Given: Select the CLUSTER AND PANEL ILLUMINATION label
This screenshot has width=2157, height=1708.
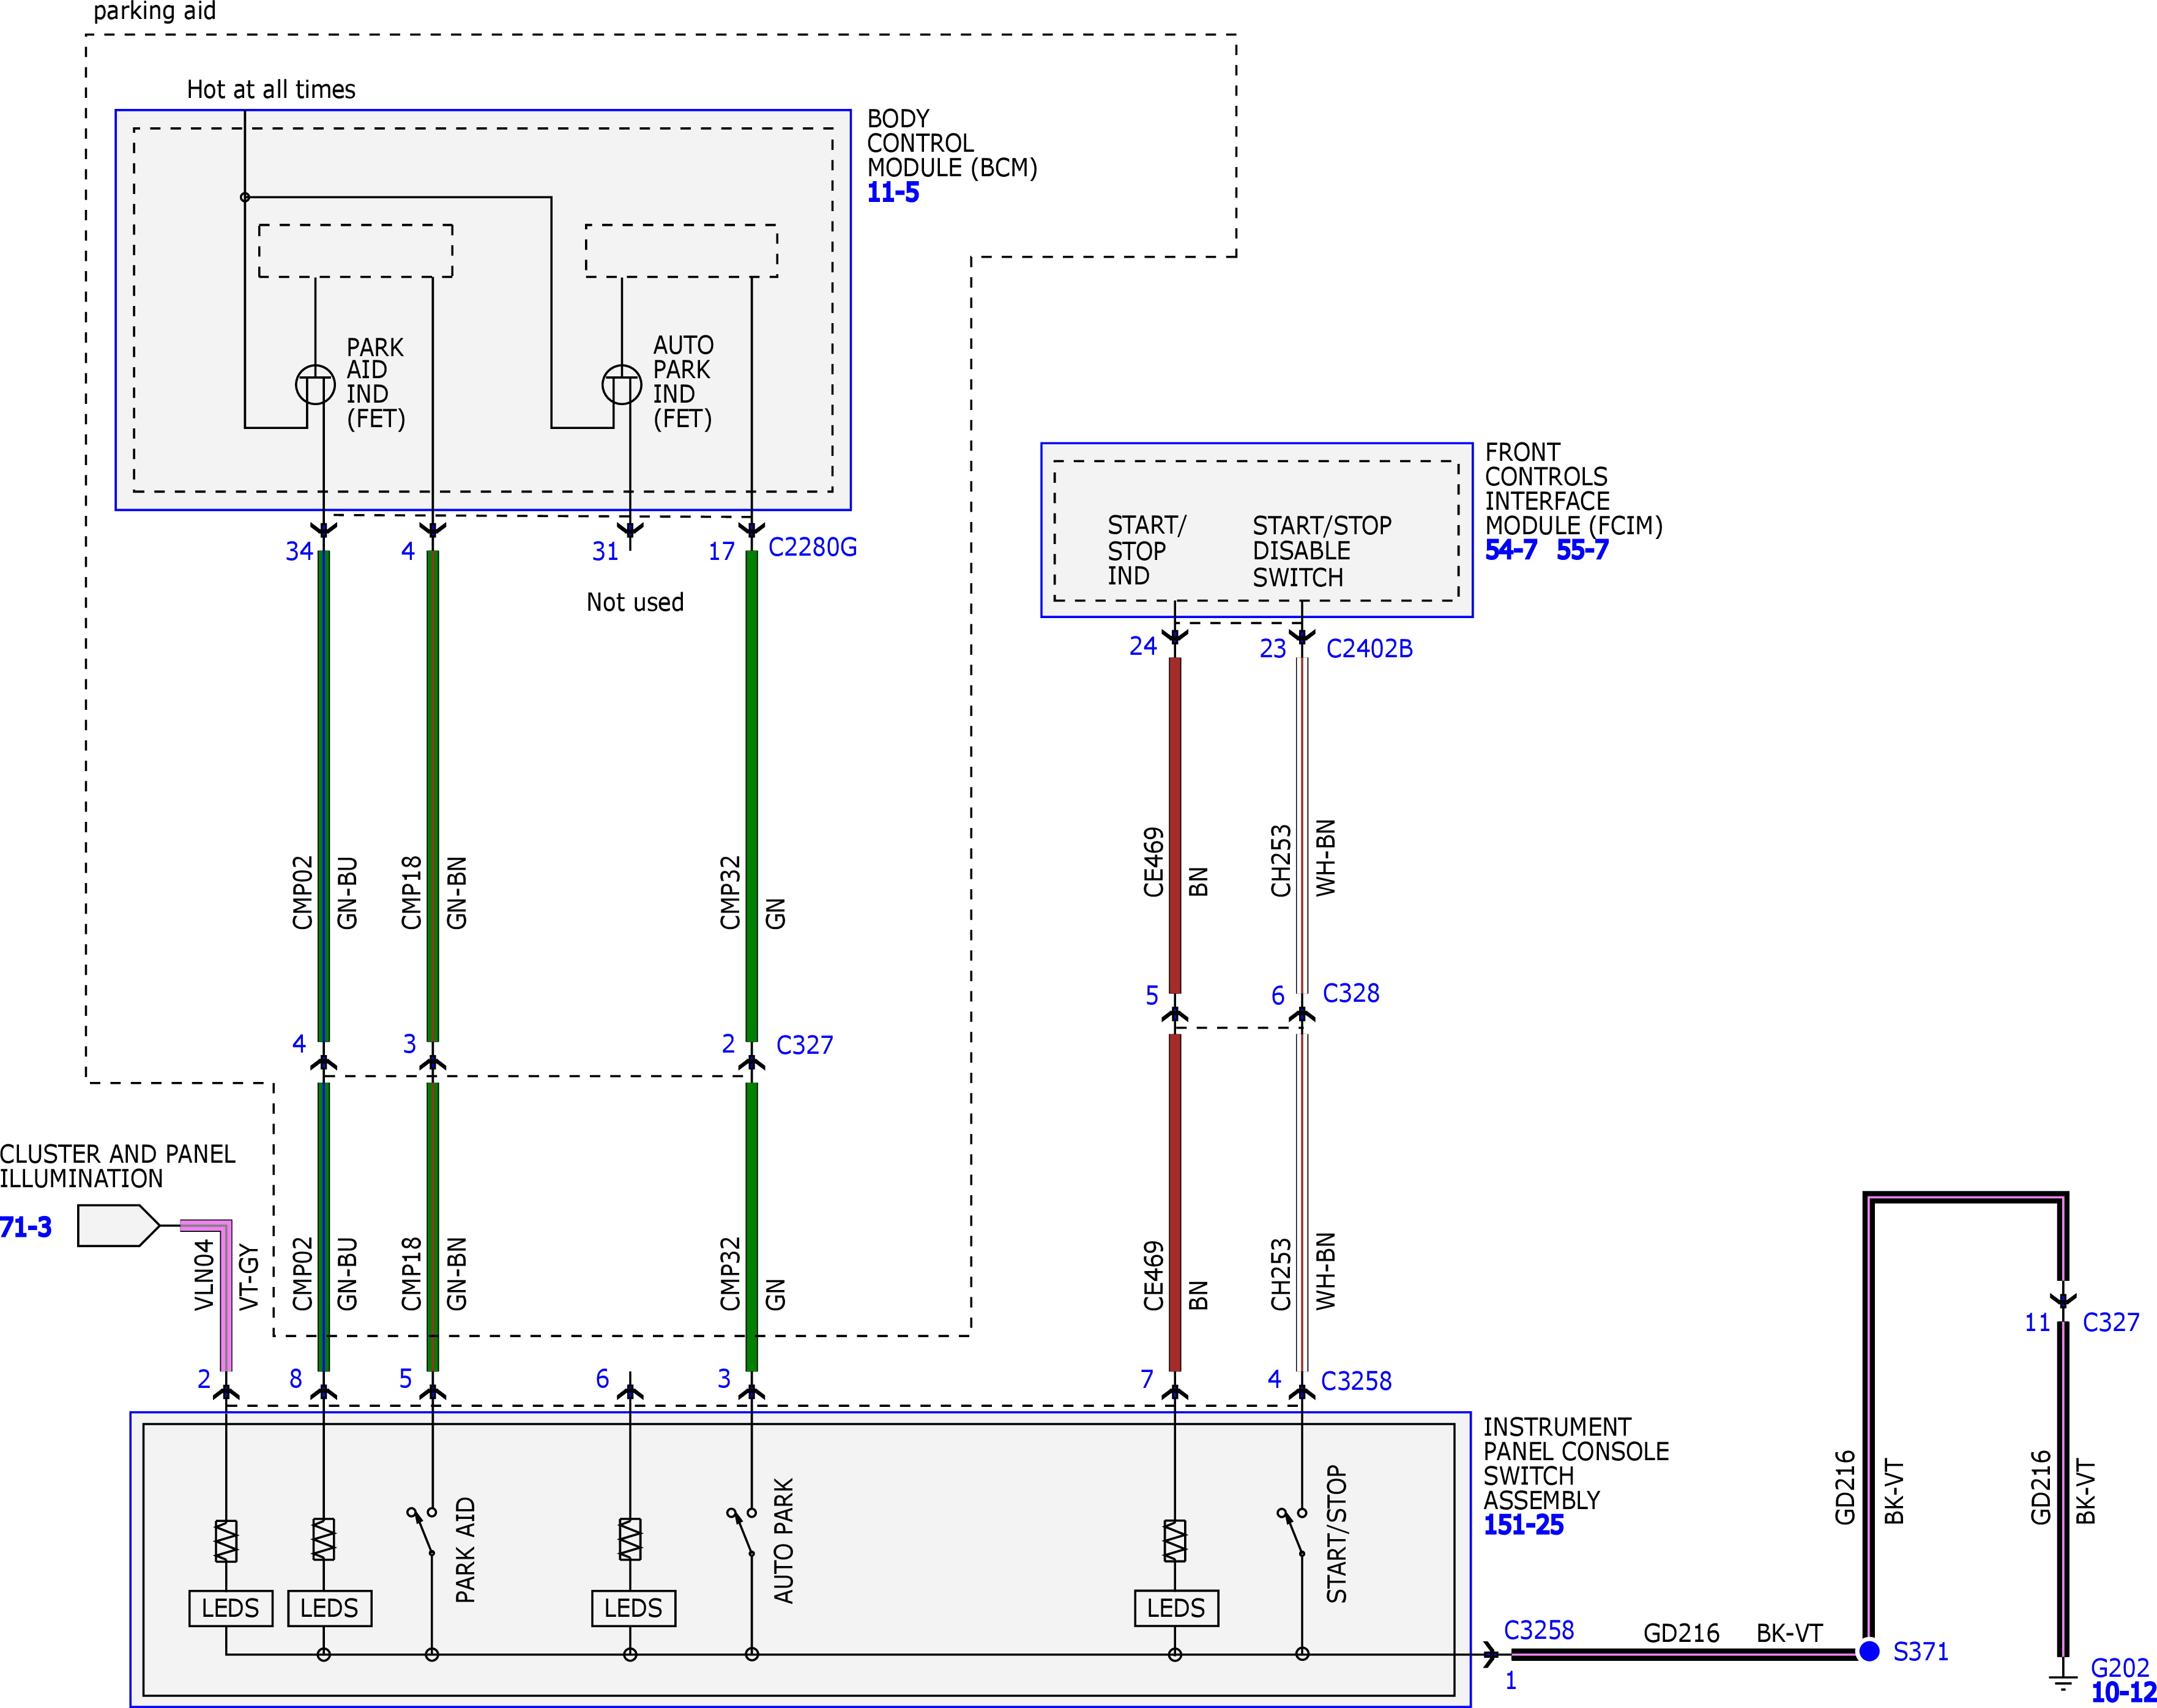Looking at the screenshot, I should coord(118,1166).
